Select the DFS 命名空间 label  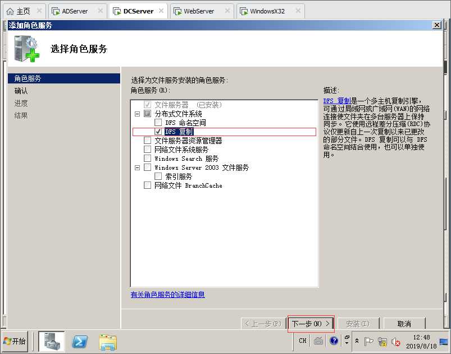click(x=185, y=123)
